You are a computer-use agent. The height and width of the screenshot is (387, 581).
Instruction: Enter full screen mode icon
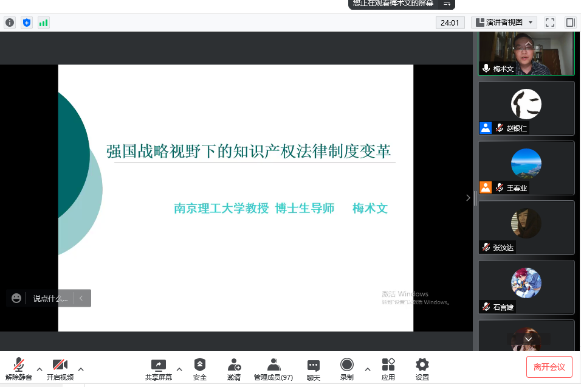(549, 23)
